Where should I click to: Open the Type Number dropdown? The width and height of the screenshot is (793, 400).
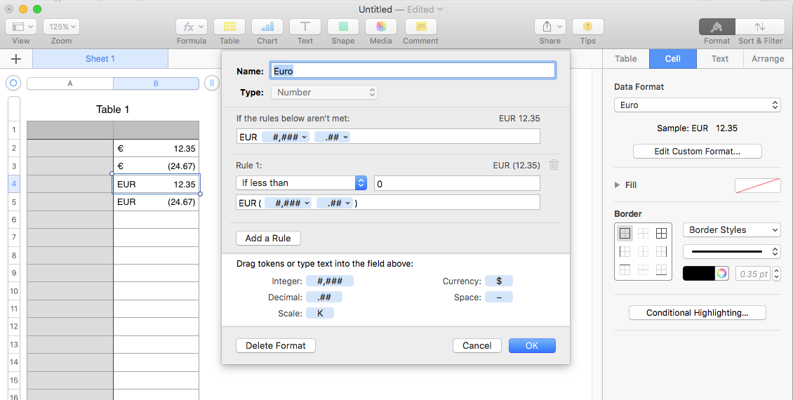[325, 92]
